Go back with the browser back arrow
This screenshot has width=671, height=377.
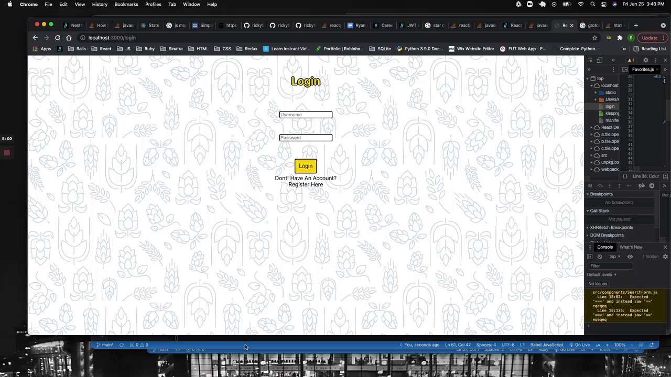[35, 38]
